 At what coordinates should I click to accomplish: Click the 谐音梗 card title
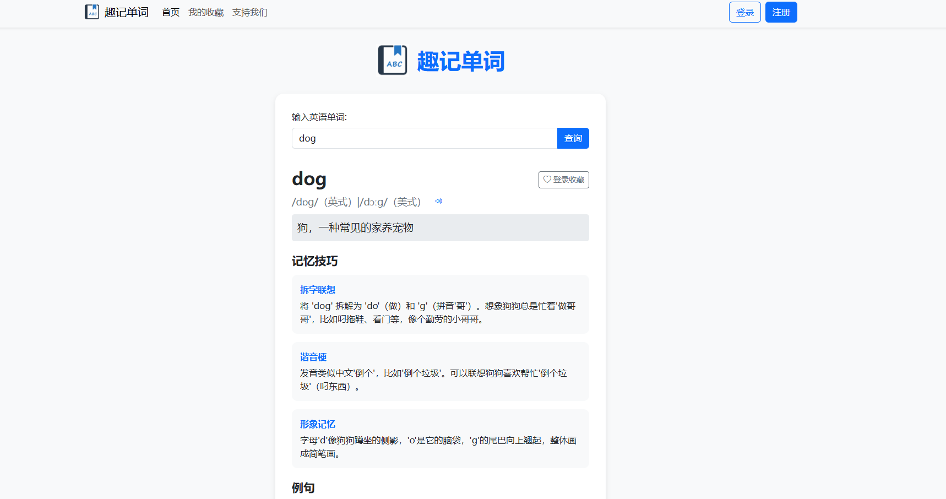(x=313, y=357)
